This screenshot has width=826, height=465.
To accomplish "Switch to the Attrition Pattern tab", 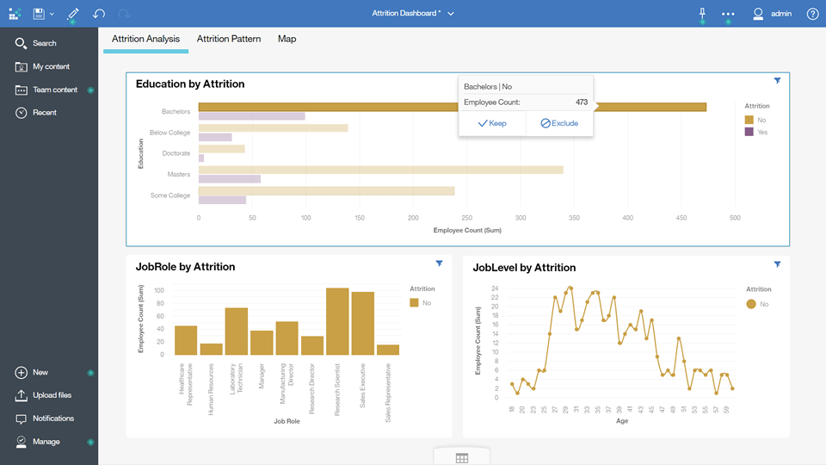I will 229,39.
